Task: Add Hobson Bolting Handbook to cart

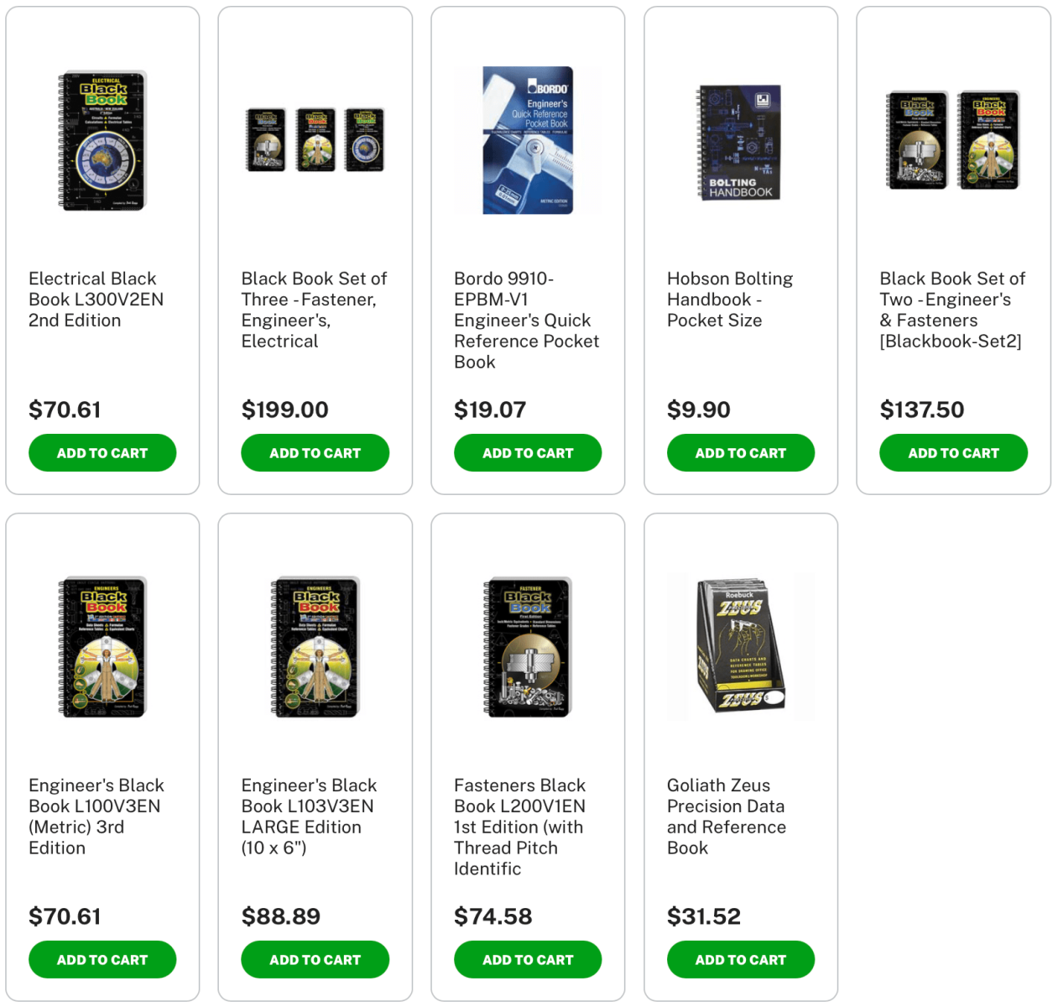Action: pyautogui.click(x=741, y=452)
